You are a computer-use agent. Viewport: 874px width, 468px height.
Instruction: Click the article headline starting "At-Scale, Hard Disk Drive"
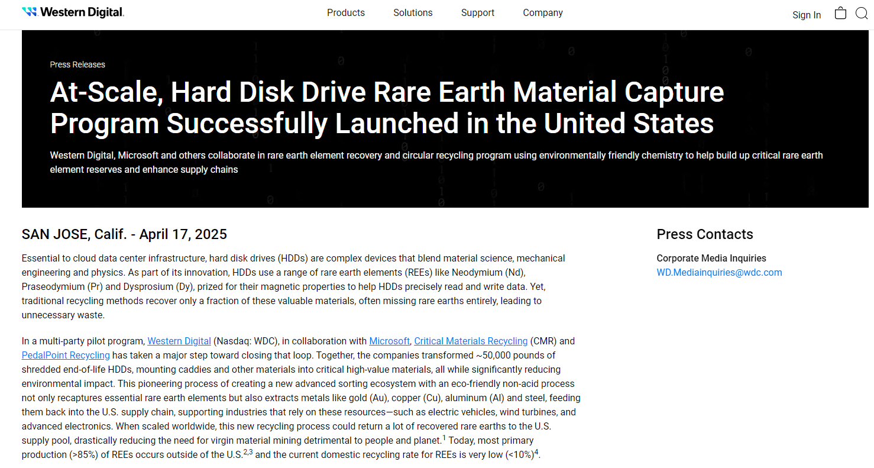pos(387,108)
